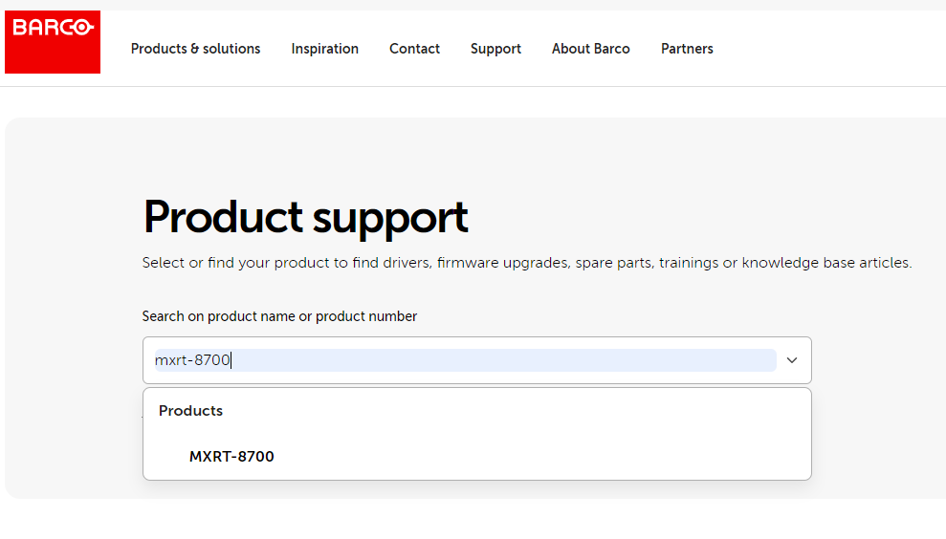Click the description text about drivers and firmware
946x539 pixels.
coord(526,263)
